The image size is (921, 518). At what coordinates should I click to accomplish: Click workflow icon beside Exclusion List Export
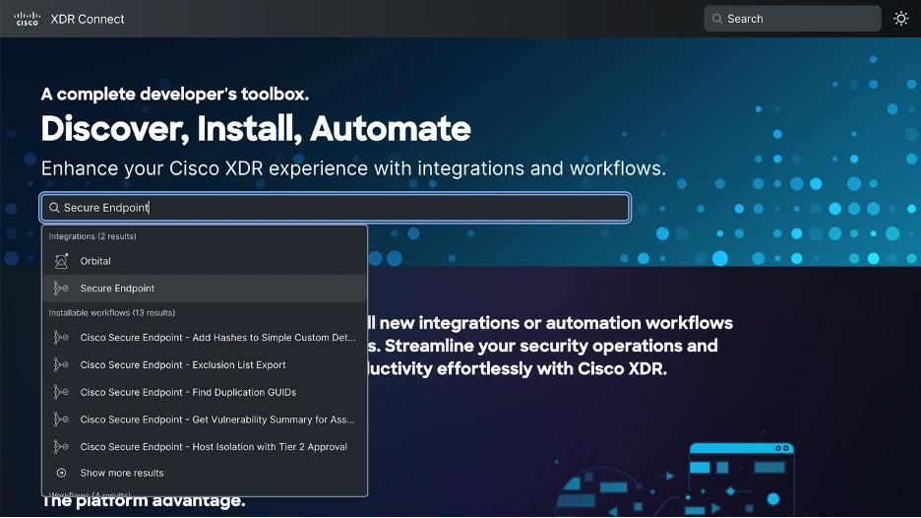click(61, 364)
